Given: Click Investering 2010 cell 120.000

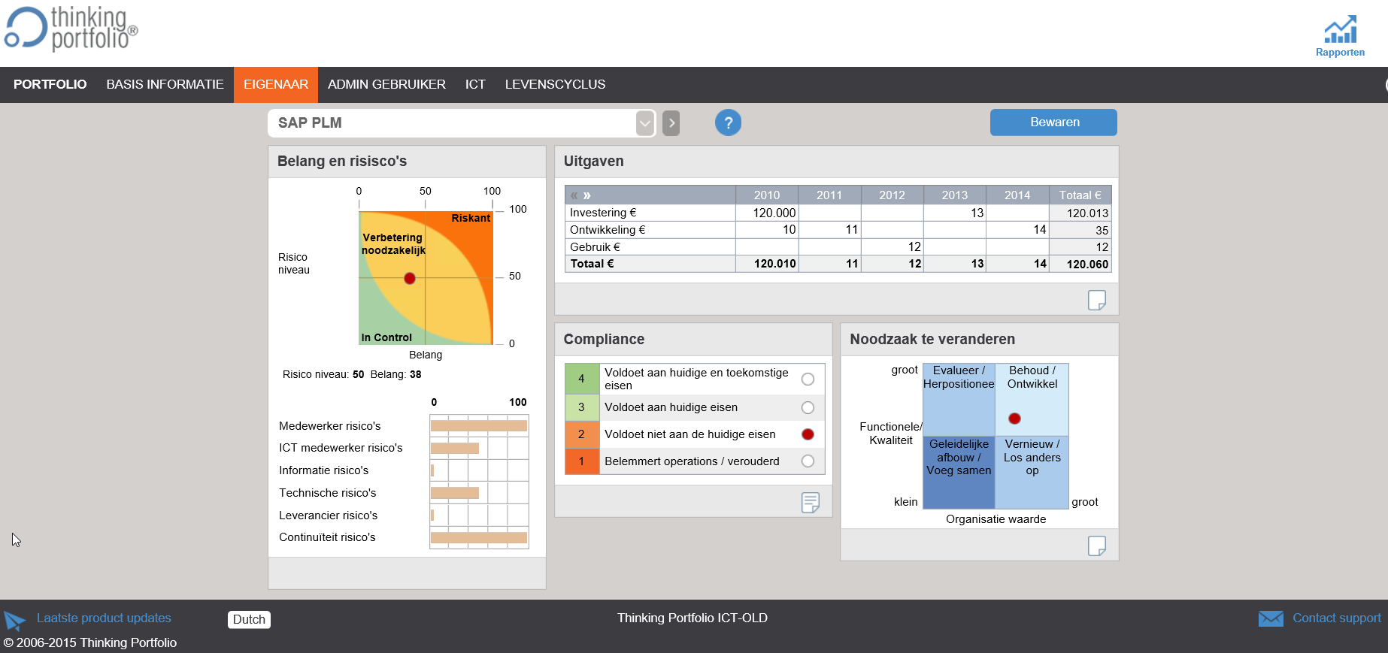Looking at the screenshot, I should [767, 213].
